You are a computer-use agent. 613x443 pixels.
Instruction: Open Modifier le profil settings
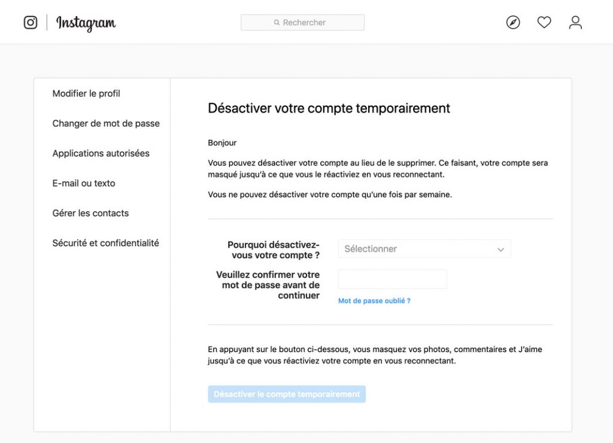pyautogui.click(x=86, y=94)
